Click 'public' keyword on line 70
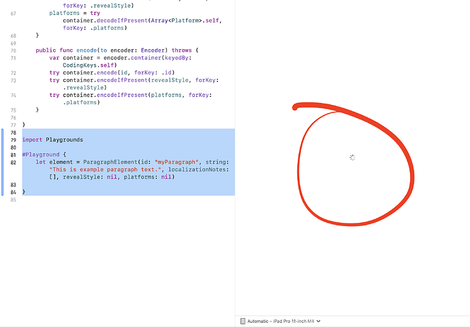This screenshot has width=470, height=327. [46, 50]
